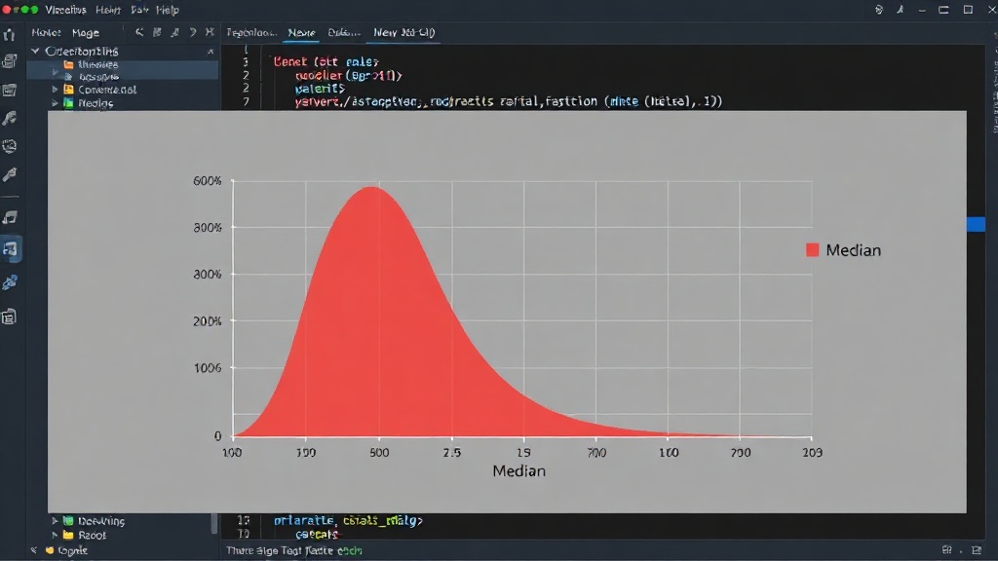Click the X icon ending the panel toolbar
The height and width of the screenshot is (561, 998).
tap(210, 32)
